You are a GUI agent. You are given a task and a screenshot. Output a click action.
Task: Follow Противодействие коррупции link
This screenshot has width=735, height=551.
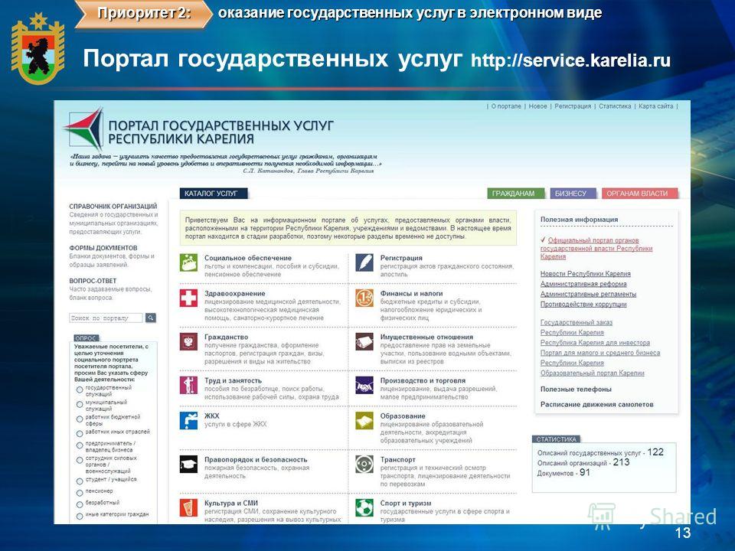pos(583,304)
